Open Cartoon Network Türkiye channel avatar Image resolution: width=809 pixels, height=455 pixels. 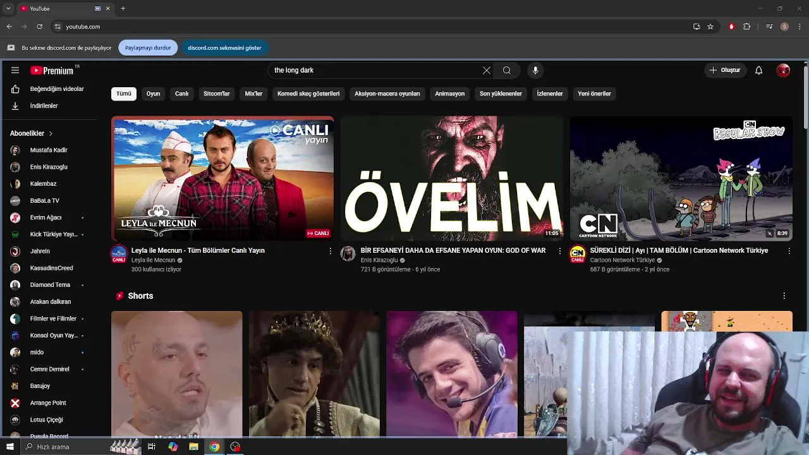578,253
